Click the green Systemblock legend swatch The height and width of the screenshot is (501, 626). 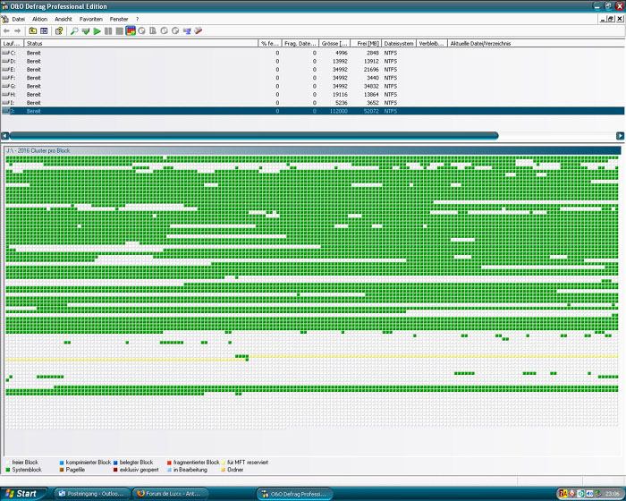[x=7, y=470]
